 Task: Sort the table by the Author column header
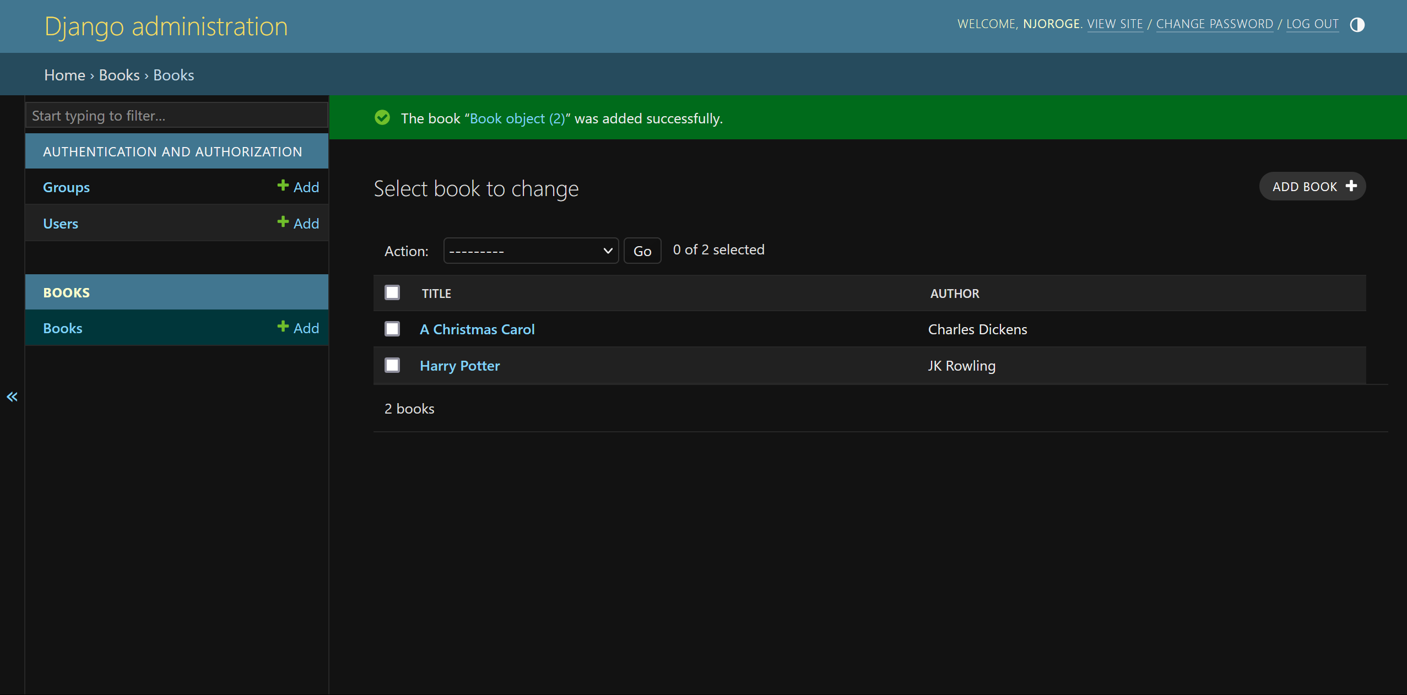tap(954, 294)
